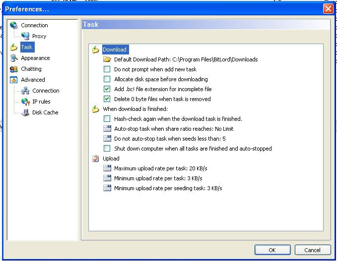Viewport: 337px width, 261px height.
Task: Open Advanced Connection sub-item in tree
Action: tap(46, 91)
